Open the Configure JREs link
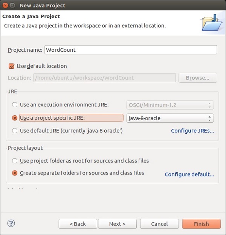Screen dimensions: 226x235 [192, 131]
